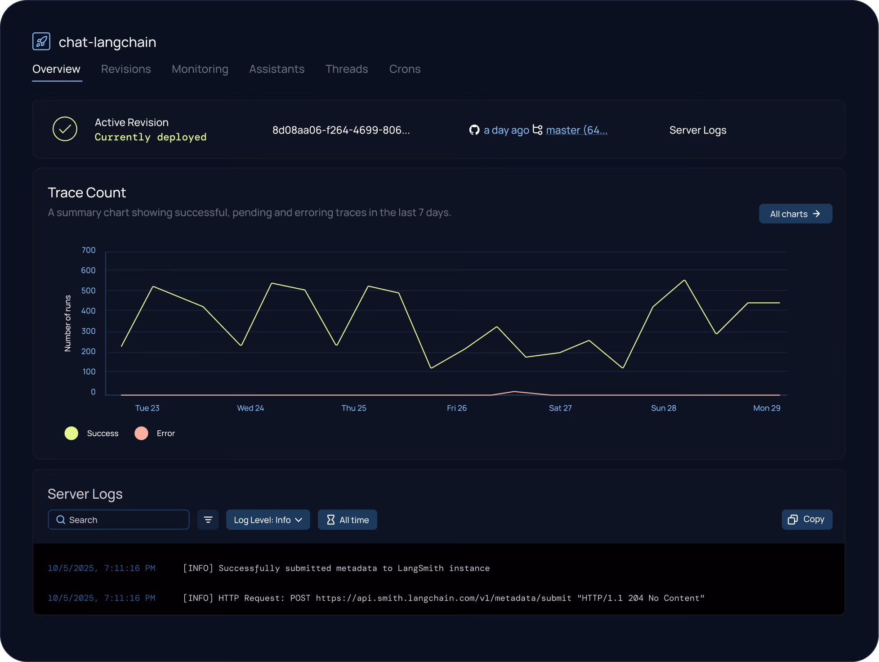Viewport: 879px width, 662px height.
Task: Select the Crons tab
Action: 405,69
